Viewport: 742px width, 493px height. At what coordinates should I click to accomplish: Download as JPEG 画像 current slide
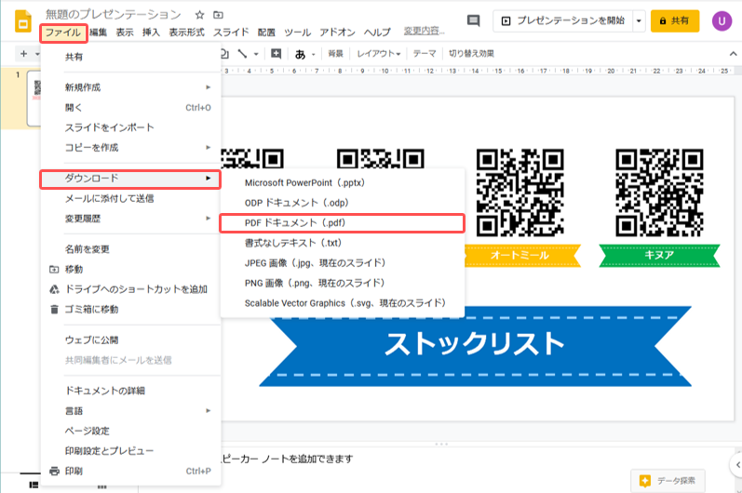tap(343, 263)
